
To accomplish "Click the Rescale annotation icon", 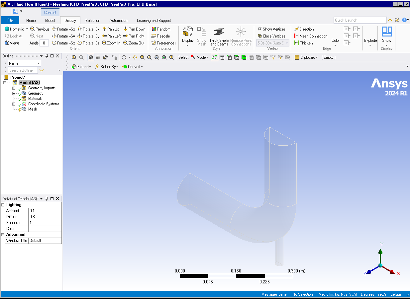I will [x=154, y=36].
